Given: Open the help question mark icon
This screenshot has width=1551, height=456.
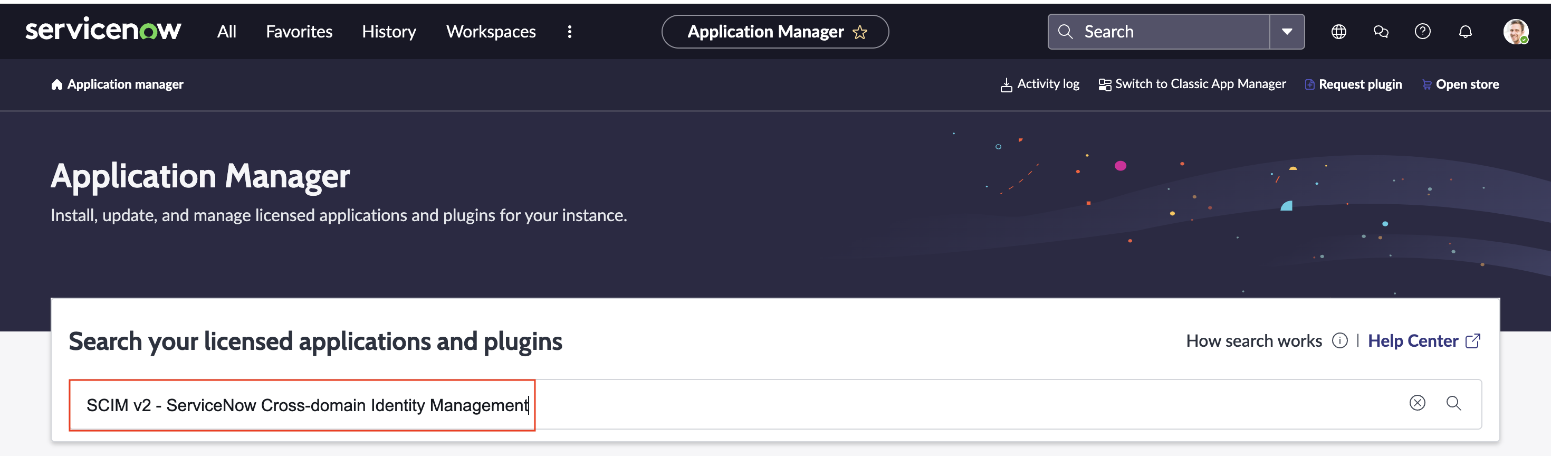Looking at the screenshot, I should coord(1422,31).
